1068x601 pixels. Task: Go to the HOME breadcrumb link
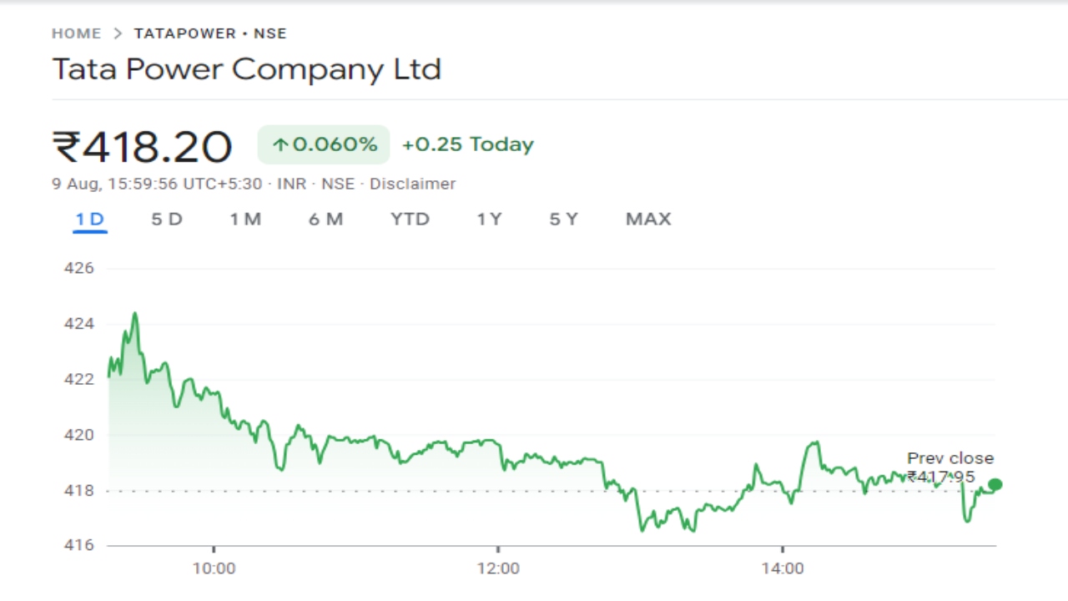click(76, 33)
